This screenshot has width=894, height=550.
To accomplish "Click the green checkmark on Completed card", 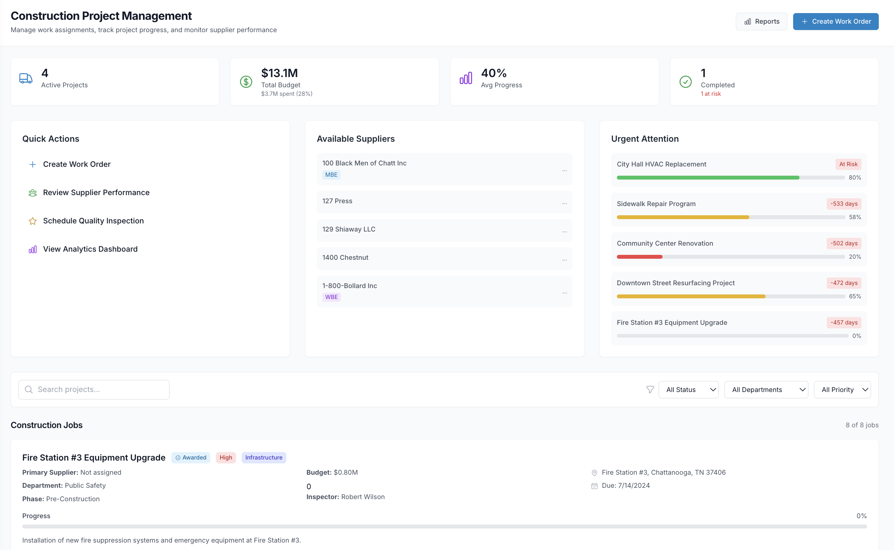I will tap(686, 82).
